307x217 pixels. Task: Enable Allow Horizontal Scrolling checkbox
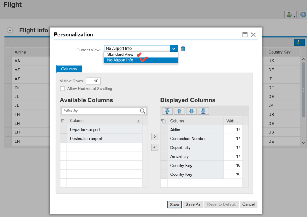point(62,89)
